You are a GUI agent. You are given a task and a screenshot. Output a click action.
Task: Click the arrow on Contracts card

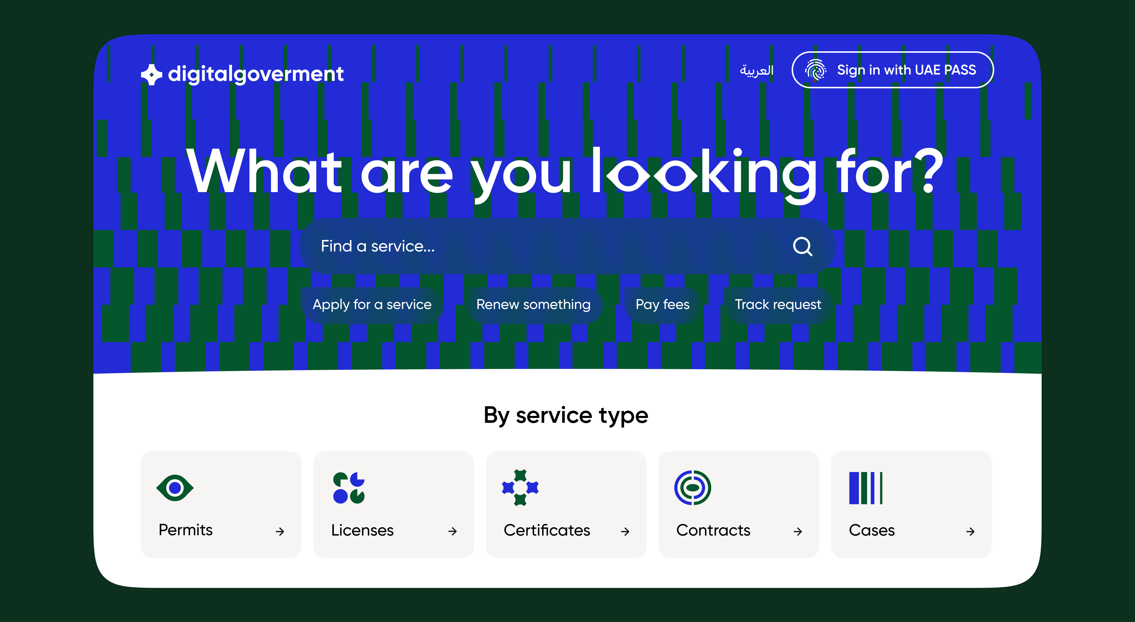798,532
